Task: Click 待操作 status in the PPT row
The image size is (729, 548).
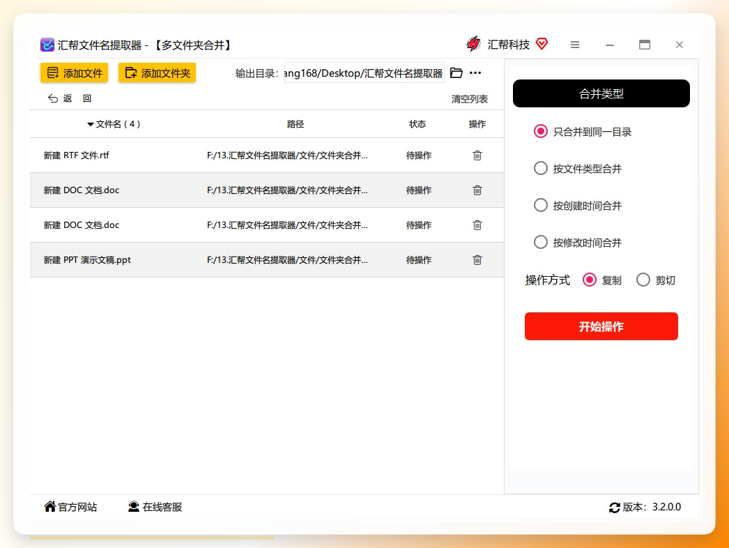Action: [418, 260]
